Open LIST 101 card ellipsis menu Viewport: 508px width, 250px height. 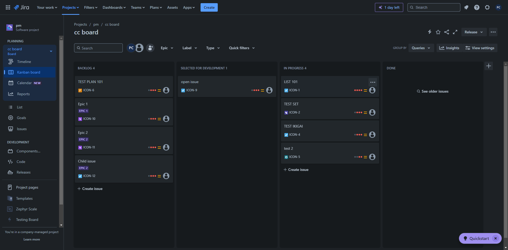click(x=373, y=82)
